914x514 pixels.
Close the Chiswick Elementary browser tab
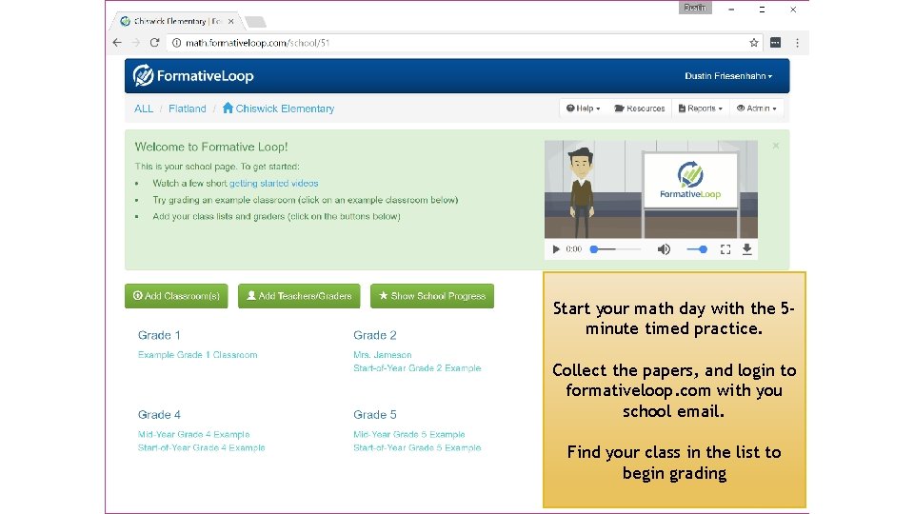(230, 21)
